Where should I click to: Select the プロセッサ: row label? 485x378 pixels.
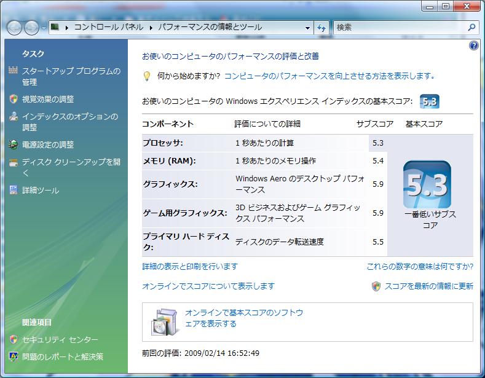point(163,143)
